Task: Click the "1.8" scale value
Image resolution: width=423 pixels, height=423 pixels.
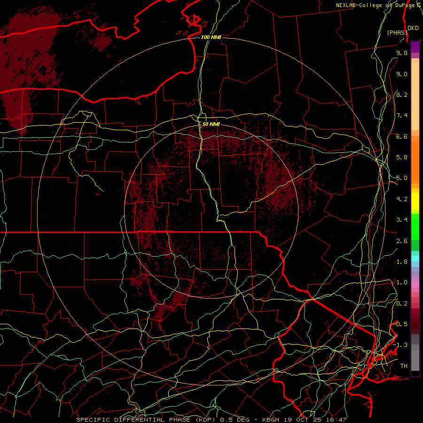Action: click(402, 262)
